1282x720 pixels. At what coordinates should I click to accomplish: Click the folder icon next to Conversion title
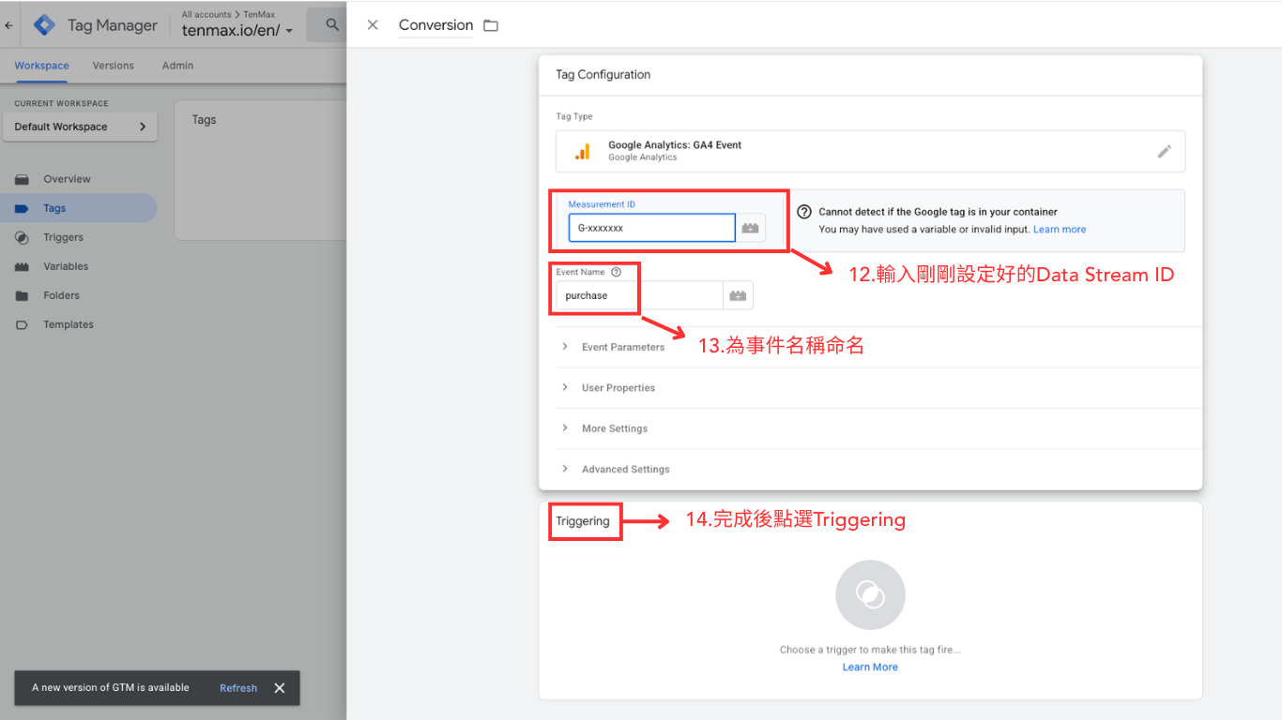click(491, 25)
